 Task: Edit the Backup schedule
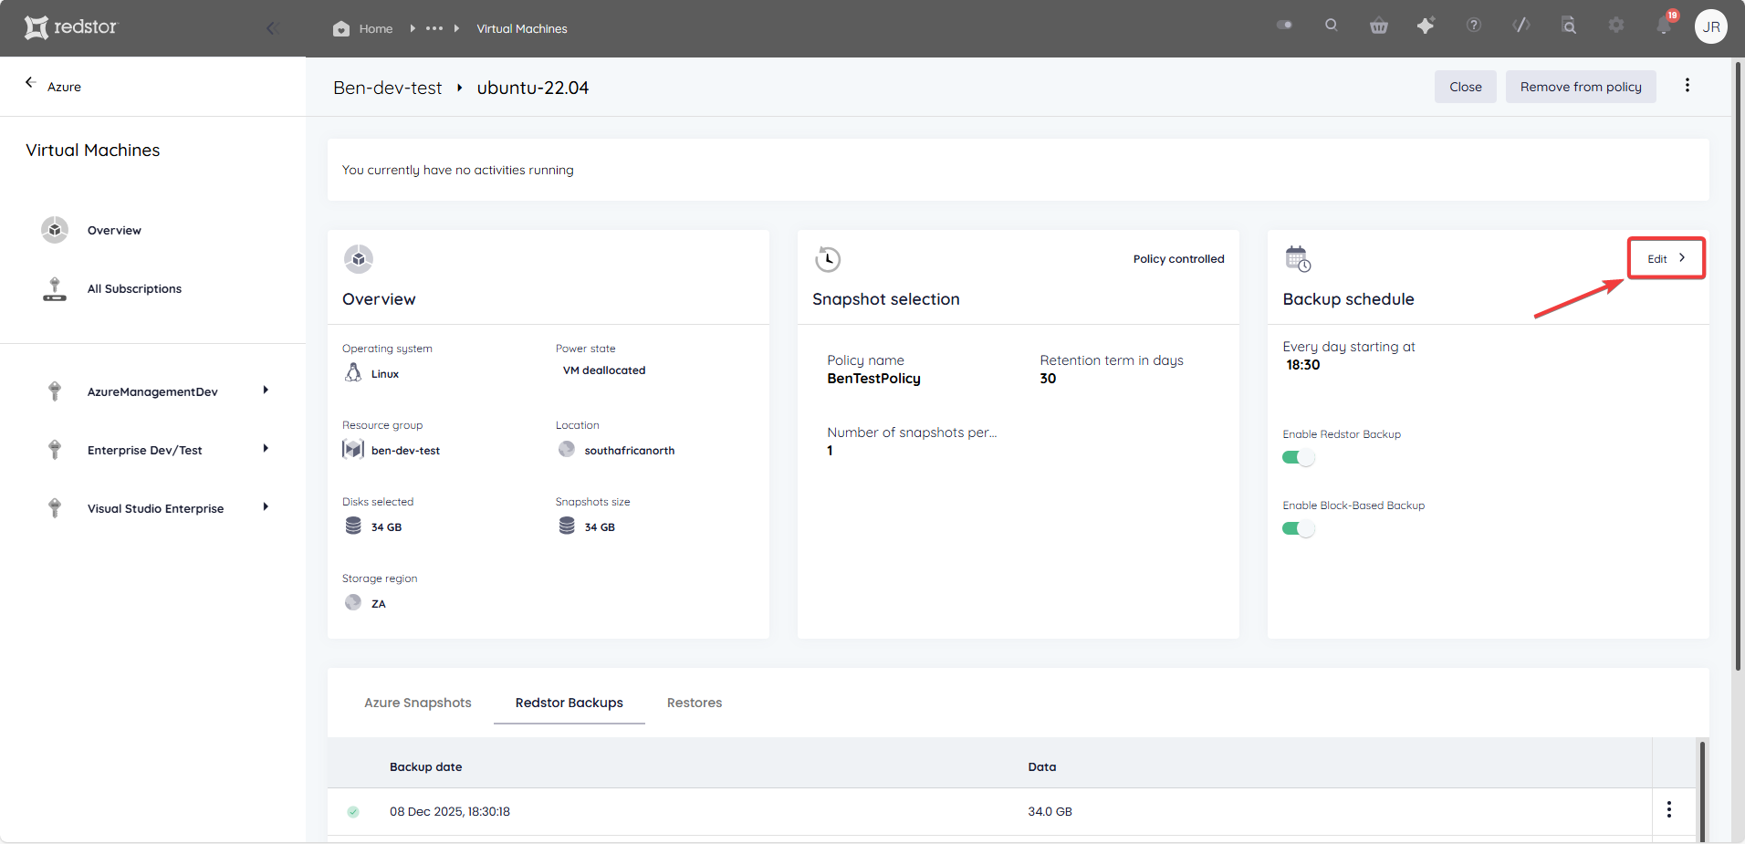coord(1667,258)
